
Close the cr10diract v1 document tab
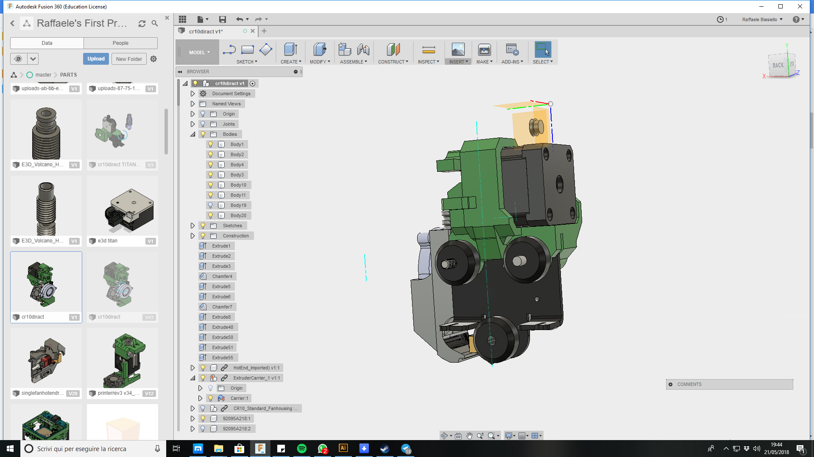point(253,31)
